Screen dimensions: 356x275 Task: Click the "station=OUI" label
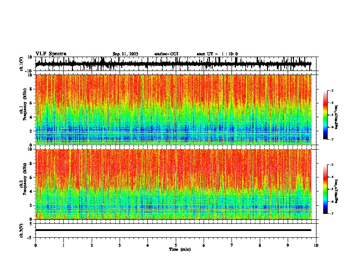(x=166, y=54)
